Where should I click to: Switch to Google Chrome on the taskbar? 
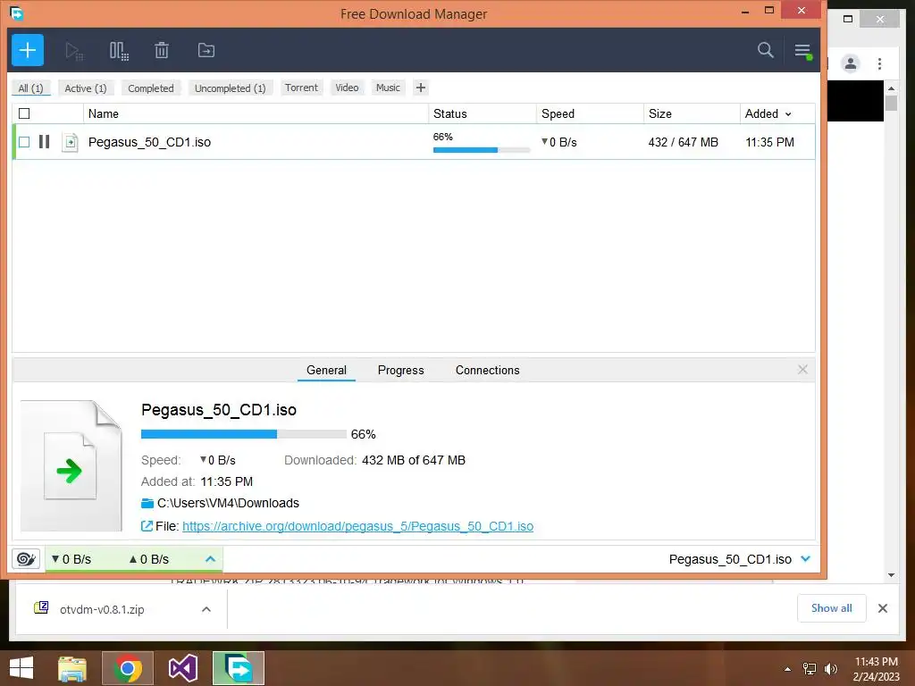(128, 668)
